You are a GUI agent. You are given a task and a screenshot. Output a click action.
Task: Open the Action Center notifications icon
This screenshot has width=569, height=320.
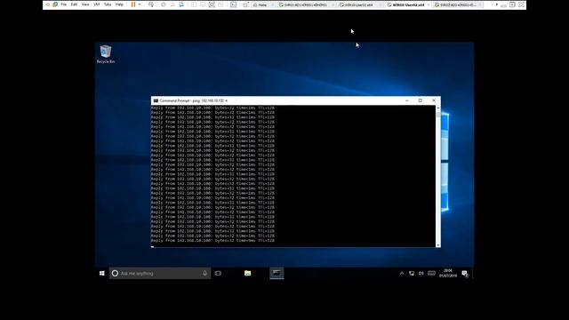465,274
